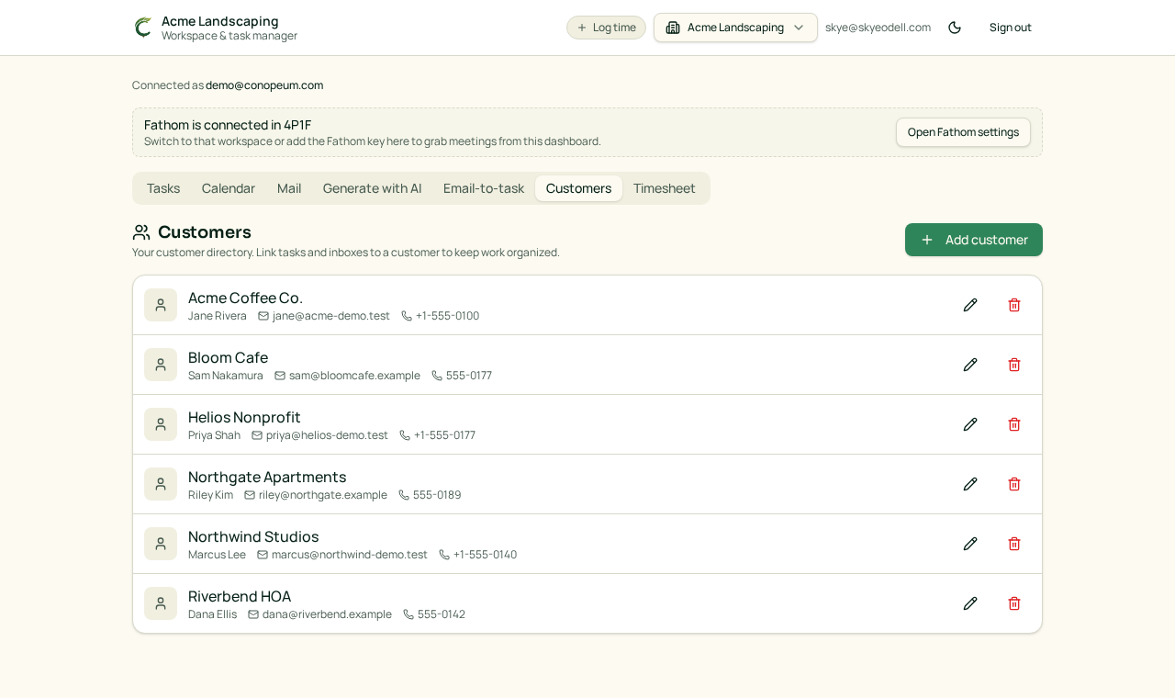Click the Riverbend HOA avatar icon
This screenshot has width=1175, height=698.
tap(161, 603)
